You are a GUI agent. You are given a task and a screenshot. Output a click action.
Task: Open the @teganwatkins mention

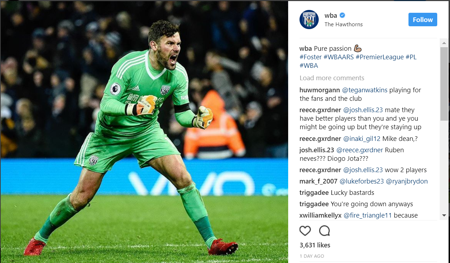pos(365,90)
